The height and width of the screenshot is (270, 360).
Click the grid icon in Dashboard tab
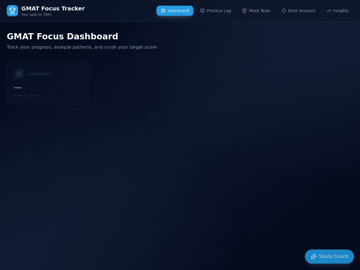[163, 11]
